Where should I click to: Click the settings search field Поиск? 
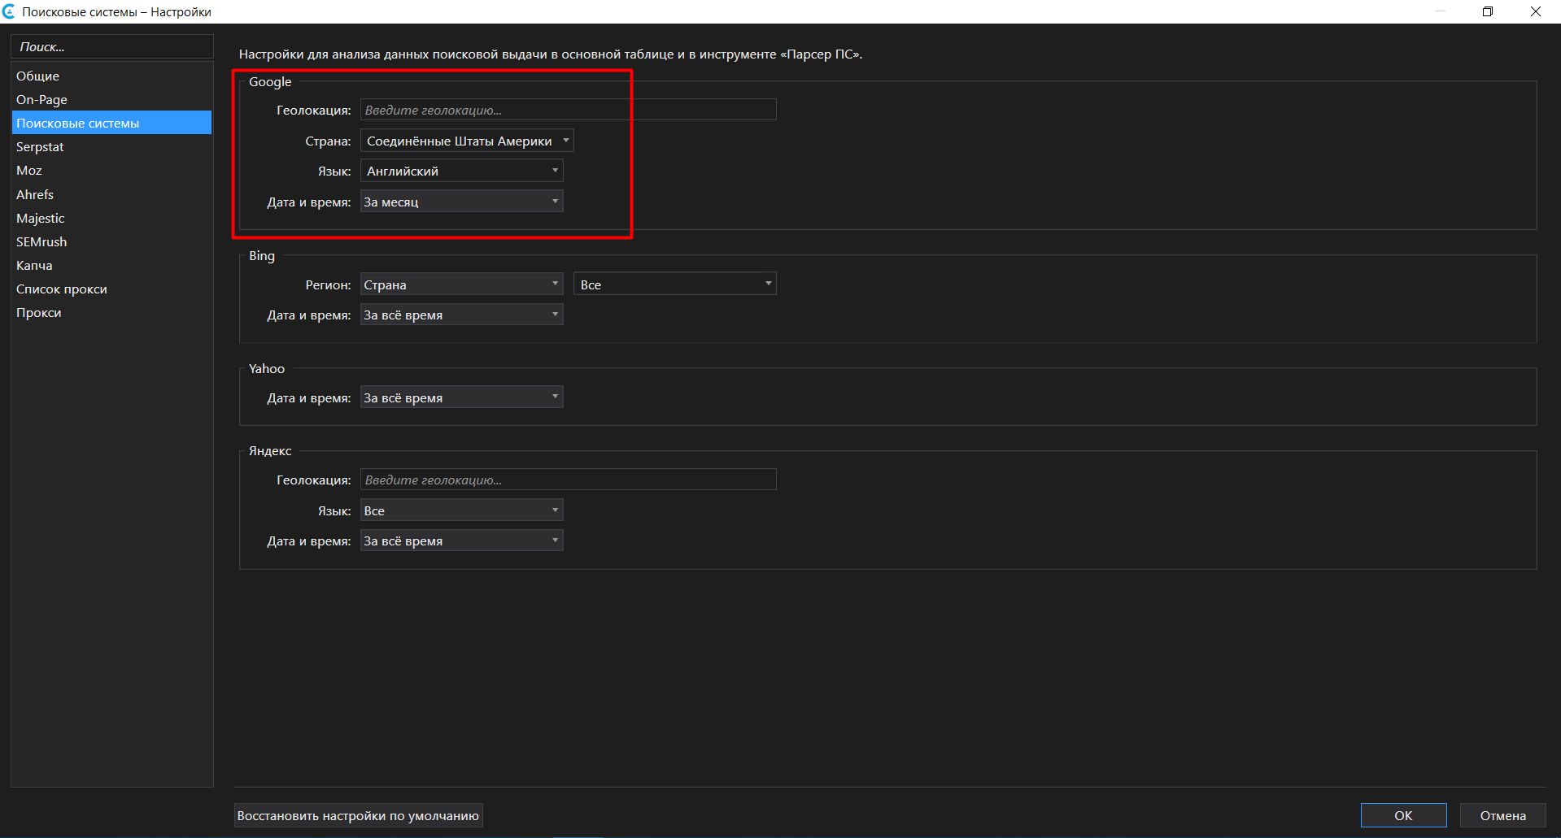coord(112,46)
